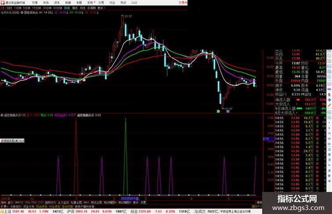The image size is (332, 214).
Task: Click the 21.57 high price label
Action: pyautogui.click(x=128, y=16)
